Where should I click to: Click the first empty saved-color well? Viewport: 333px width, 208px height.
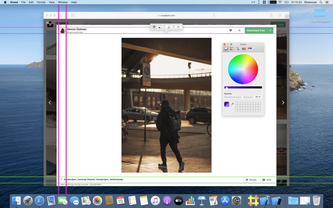click(x=236, y=103)
